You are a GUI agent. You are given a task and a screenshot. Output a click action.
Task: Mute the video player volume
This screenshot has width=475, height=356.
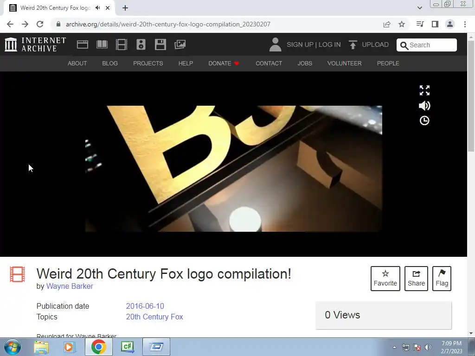click(x=424, y=106)
